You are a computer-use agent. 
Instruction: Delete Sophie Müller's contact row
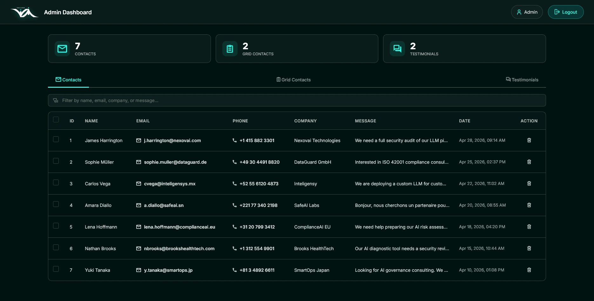[529, 162]
